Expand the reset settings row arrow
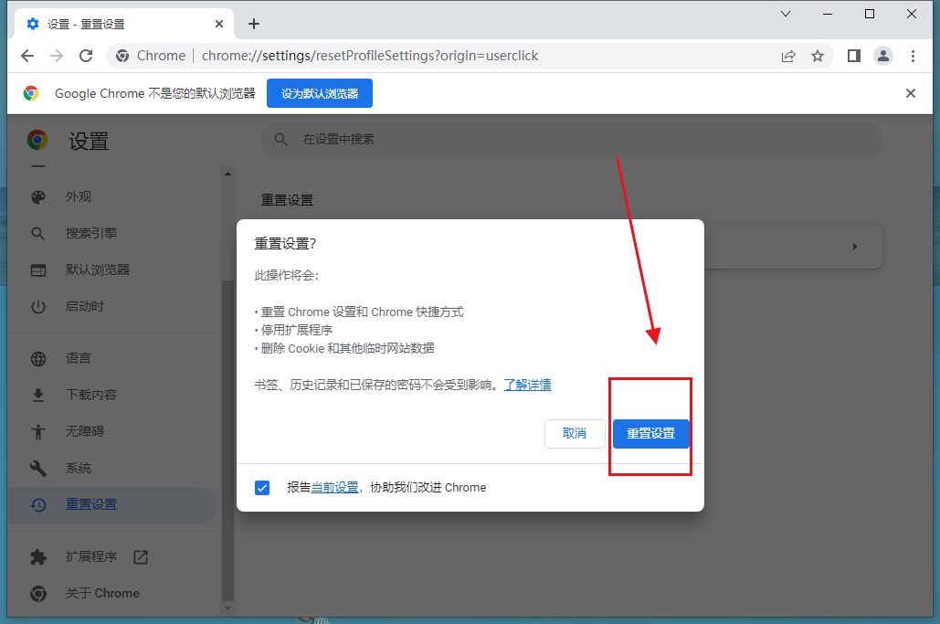940x624 pixels. [855, 247]
